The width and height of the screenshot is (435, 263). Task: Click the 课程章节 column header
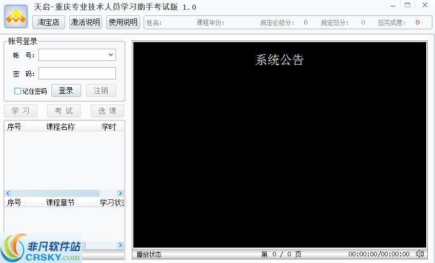[x=60, y=203]
